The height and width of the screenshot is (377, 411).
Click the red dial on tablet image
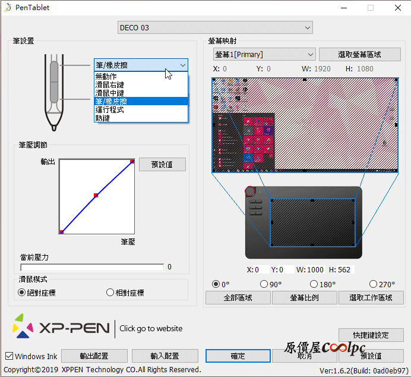coord(250,191)
